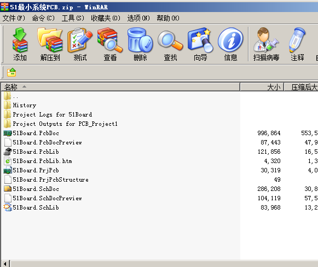Click the 51Board.PcbDoc file icon

[x=8, y=133]
